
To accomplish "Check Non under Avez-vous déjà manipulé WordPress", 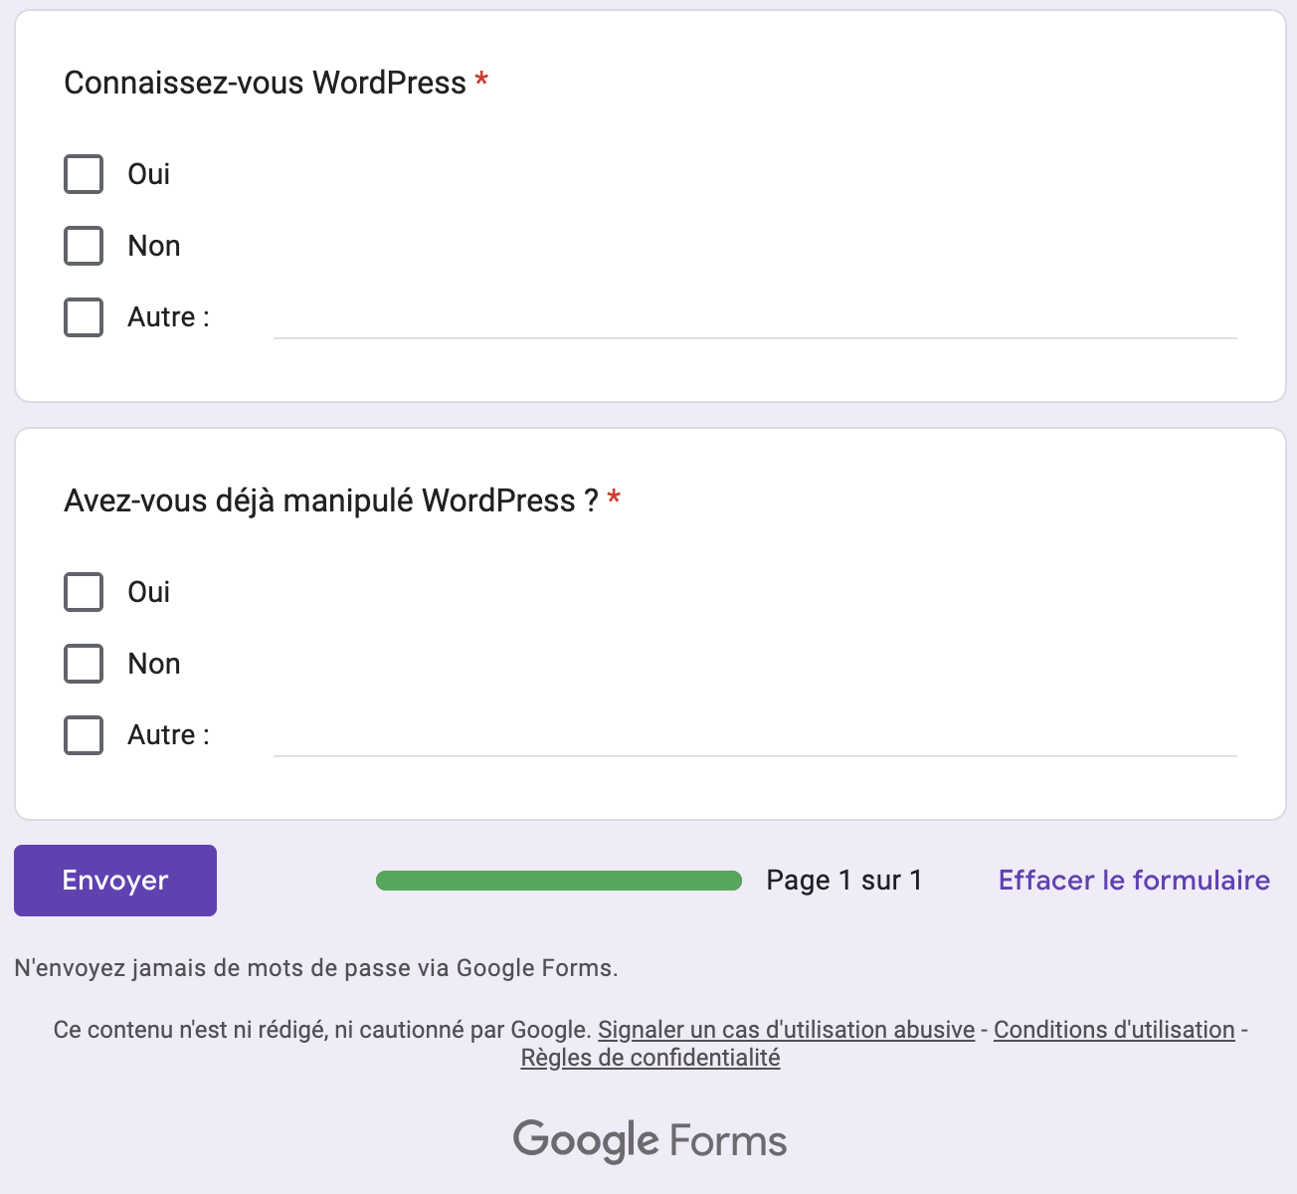I will pyautogui.click(x=84, y=664).
